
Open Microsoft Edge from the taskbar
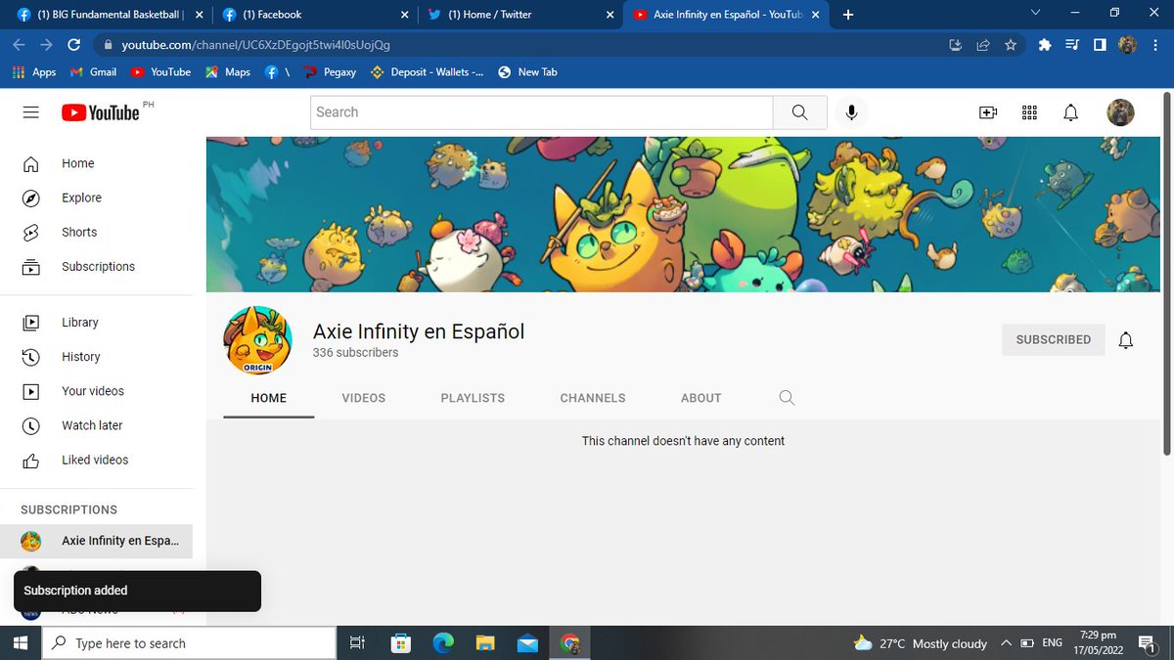click(443, 643)
